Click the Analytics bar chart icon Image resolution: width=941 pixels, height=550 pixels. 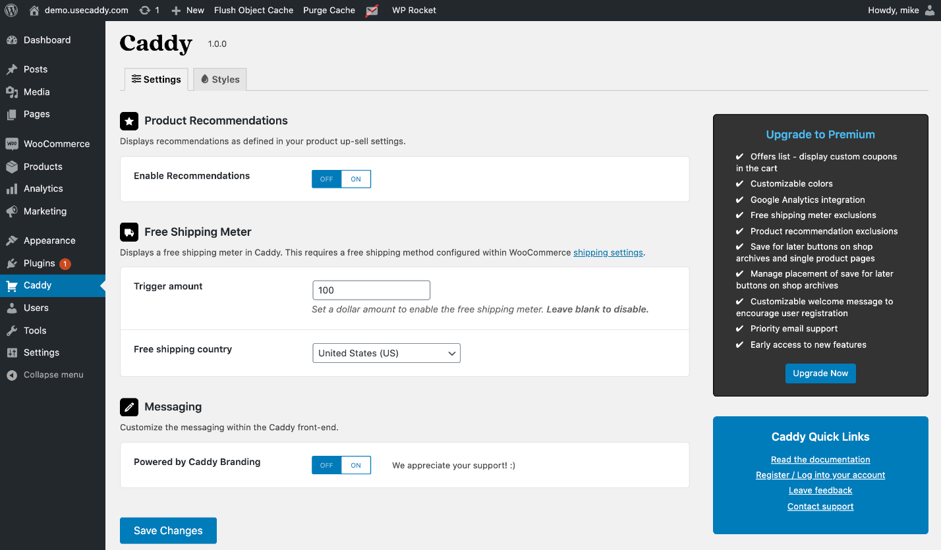12,189
